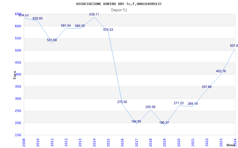Click the 2008 x-axis year label
Viewport: 238px width, 148px height.
click(24, 143)
